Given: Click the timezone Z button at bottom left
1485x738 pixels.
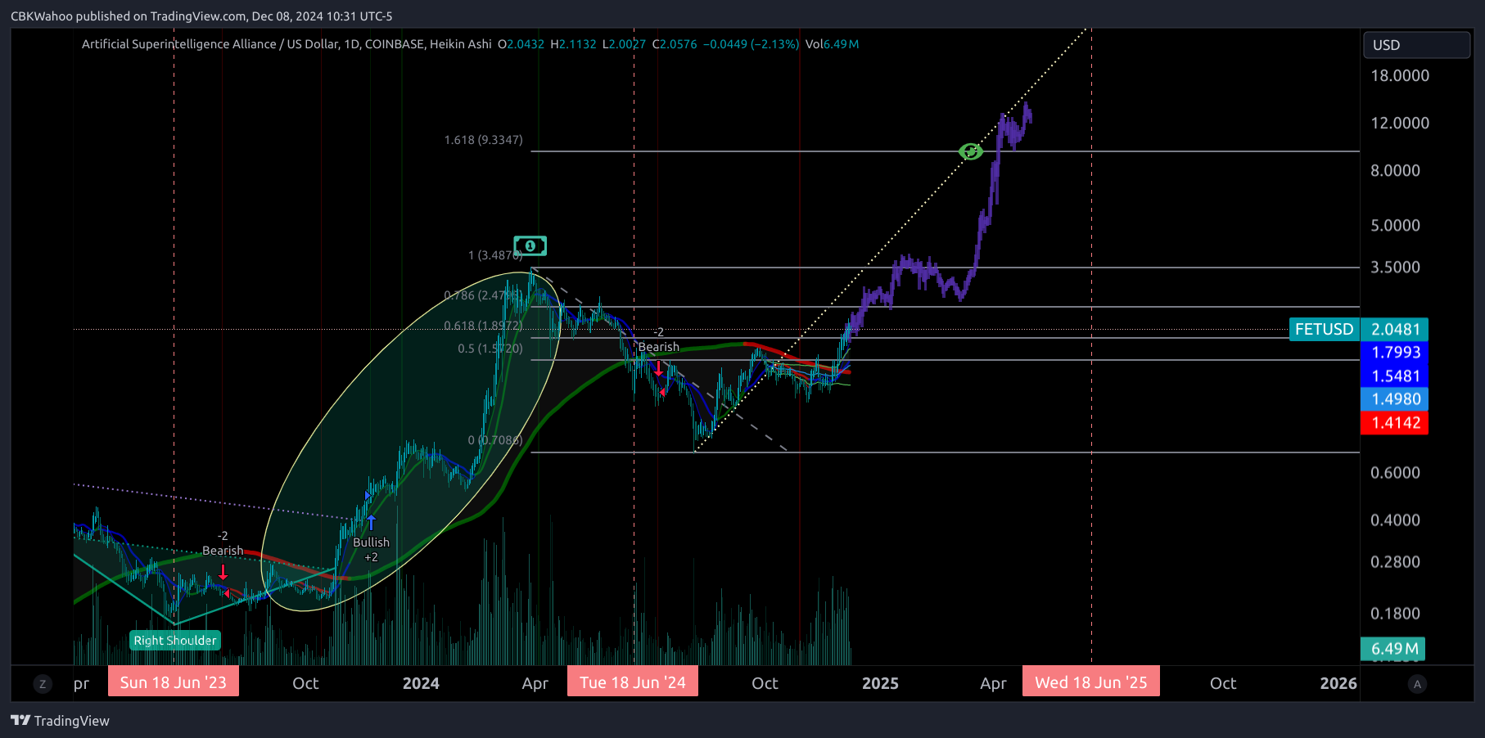Looking at the screenshot, I should click(43, 684).
